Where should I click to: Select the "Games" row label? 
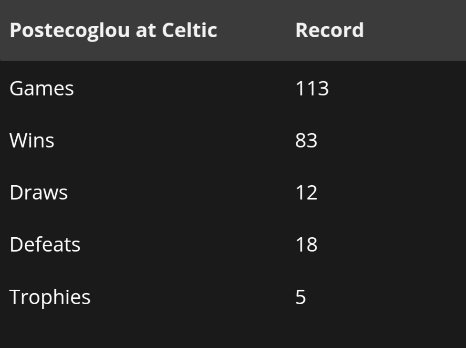pos(41,89)
